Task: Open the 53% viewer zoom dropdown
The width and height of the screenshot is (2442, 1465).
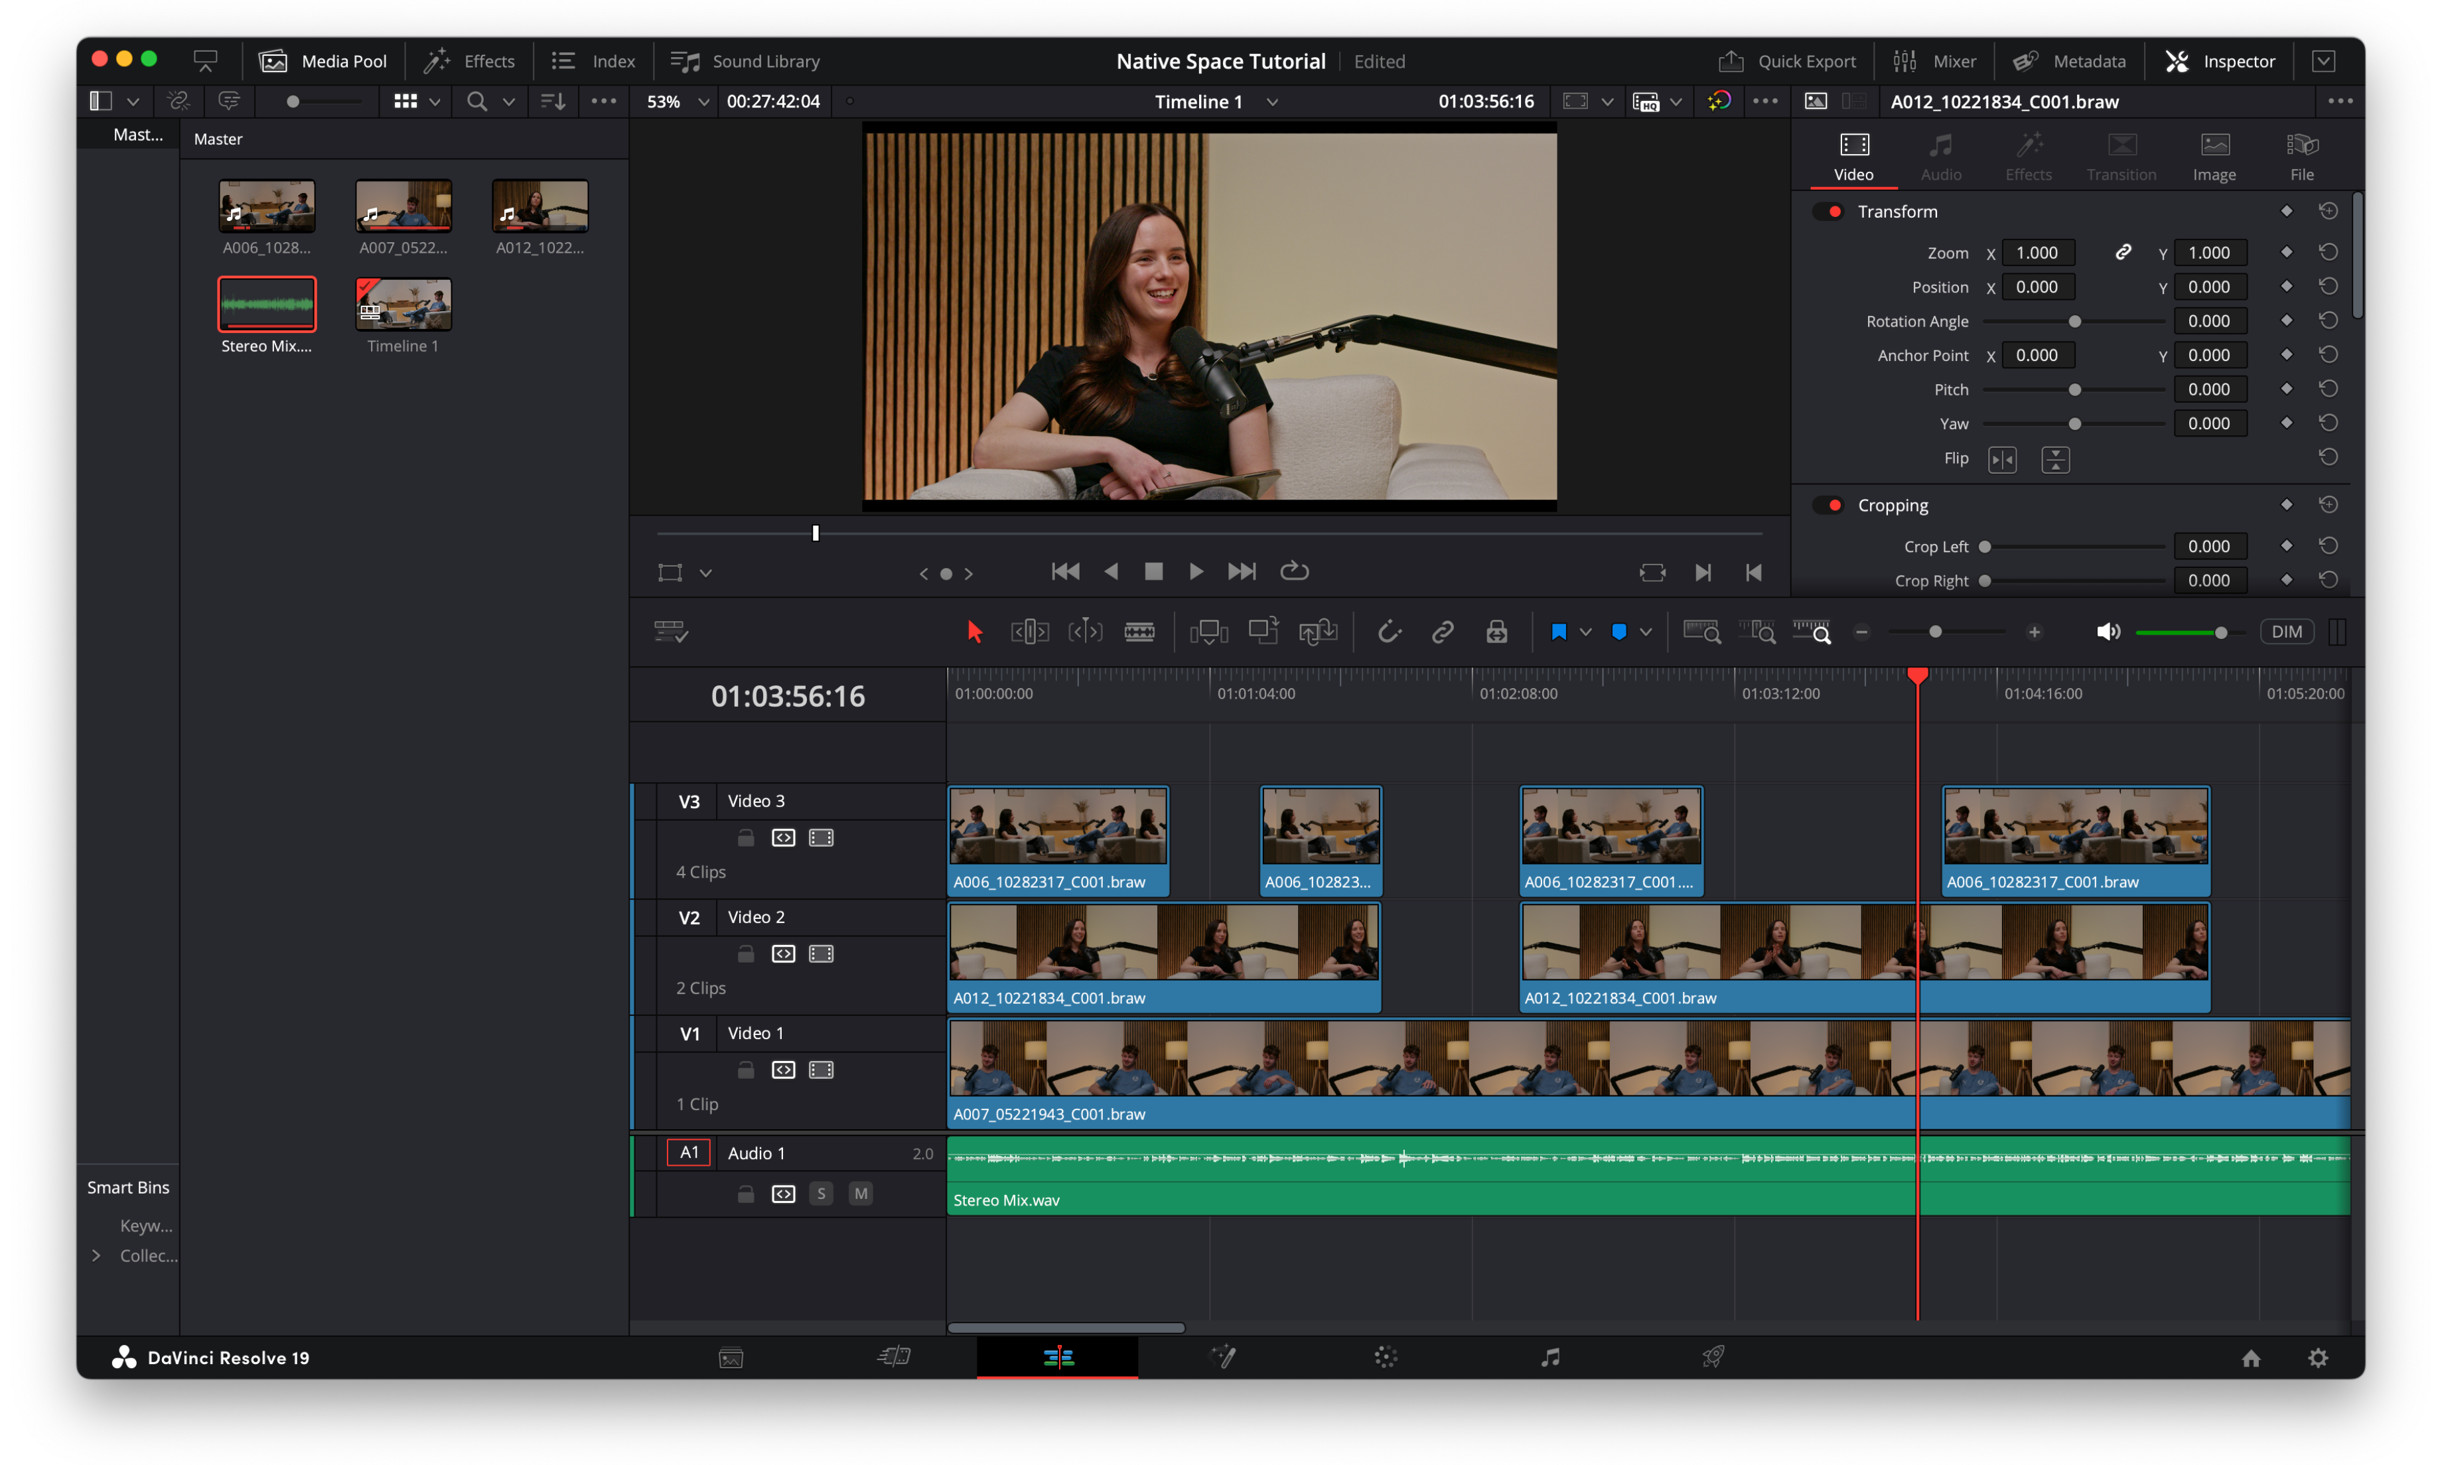Action: [703, 102]
